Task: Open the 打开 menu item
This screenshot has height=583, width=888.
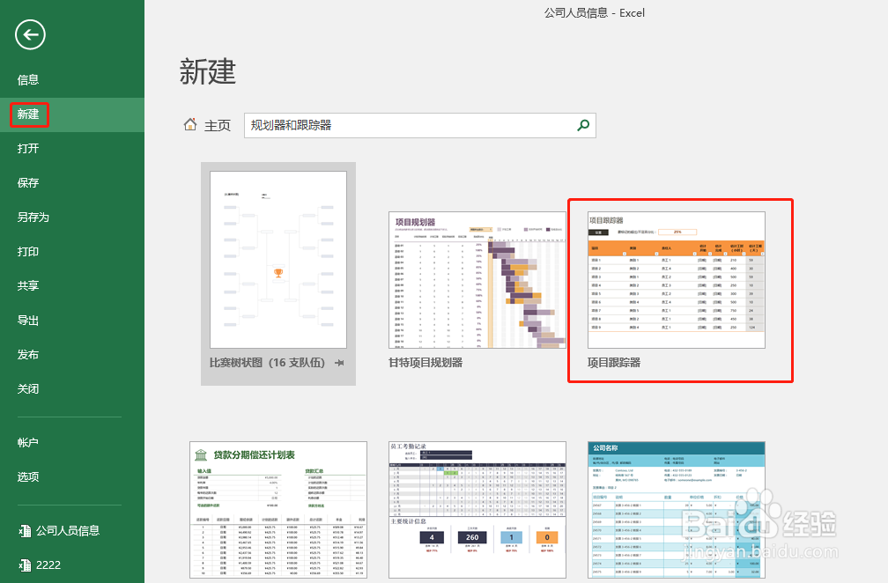Action: 28,148
